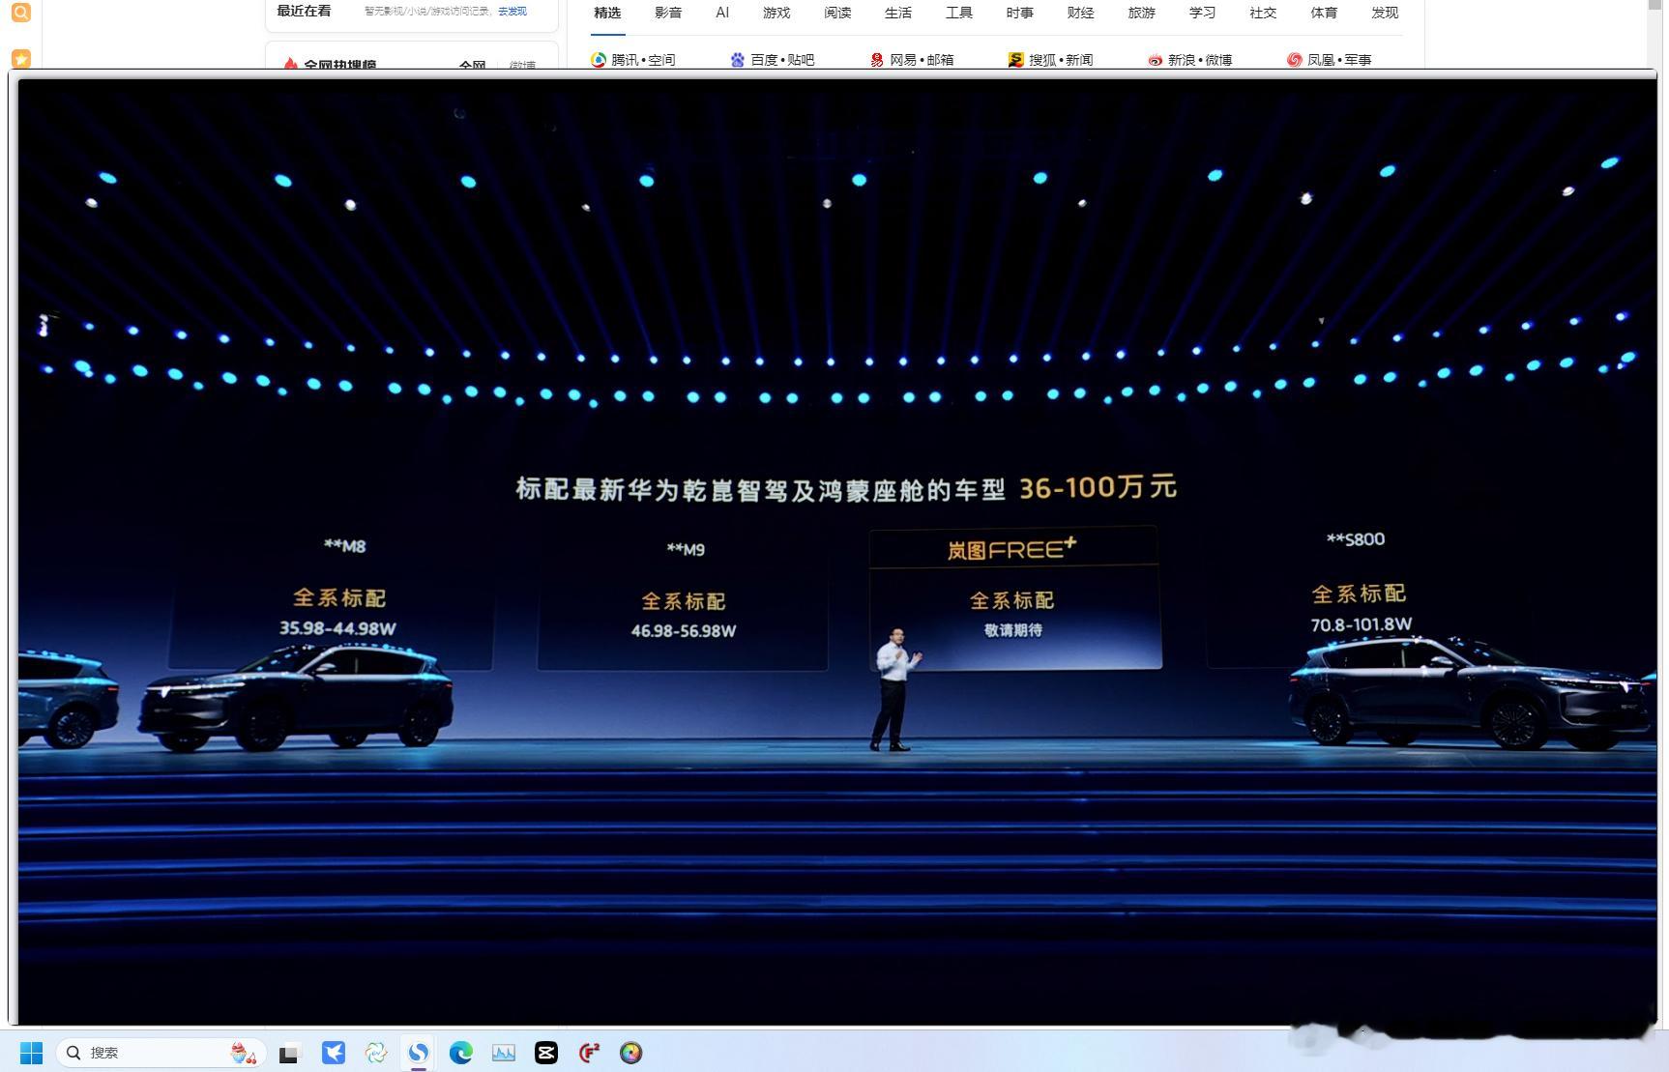1669x1072 pixels.
Task: Open Task View on the taskbar
Action: pyautogui.click(x=289, y=1053)
